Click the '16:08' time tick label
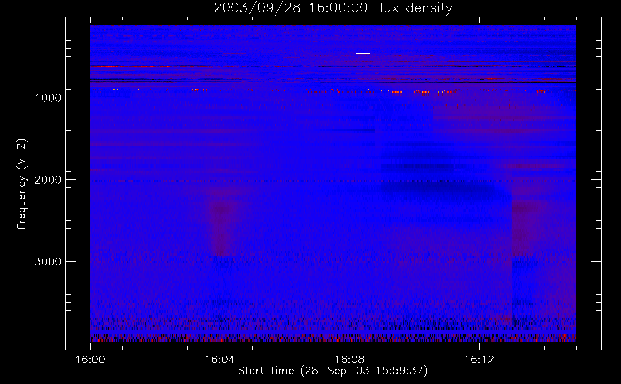Screen dimensions: 621x384 [x=349, y=360]
